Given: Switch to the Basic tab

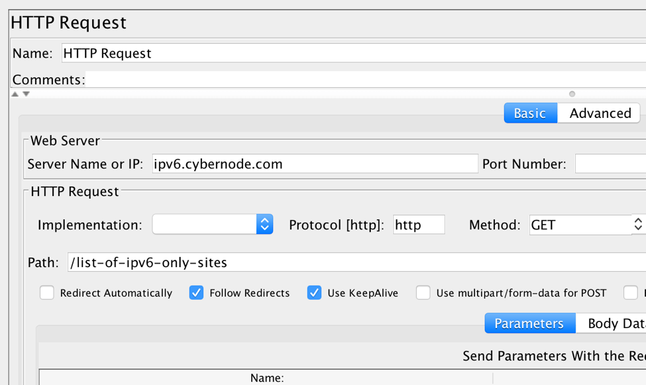Looking at the screenshot, I should coord(531,113).
